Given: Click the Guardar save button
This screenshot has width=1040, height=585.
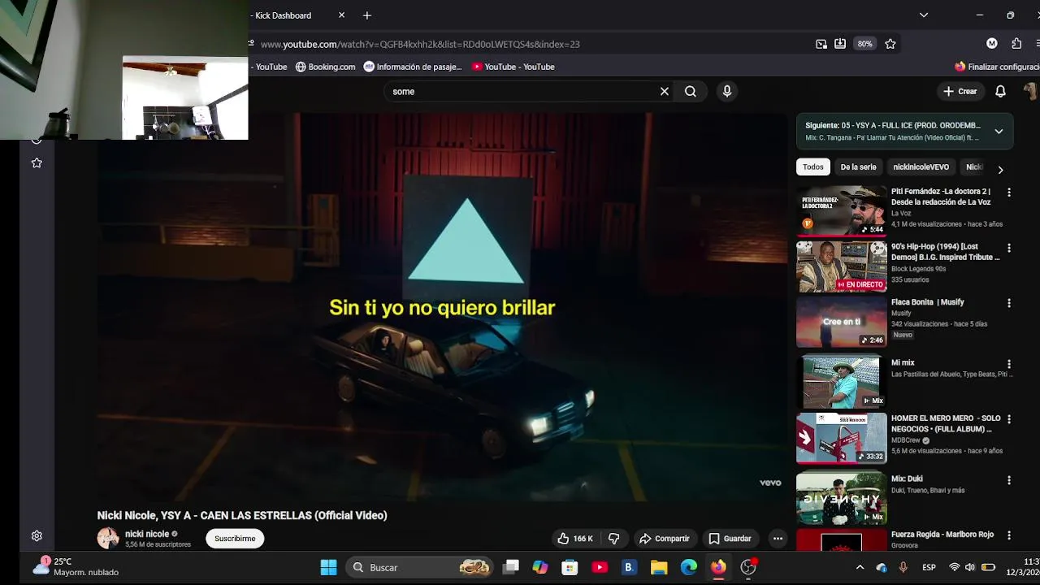Looking at the screenshot, I should click(x=730, y=539).
